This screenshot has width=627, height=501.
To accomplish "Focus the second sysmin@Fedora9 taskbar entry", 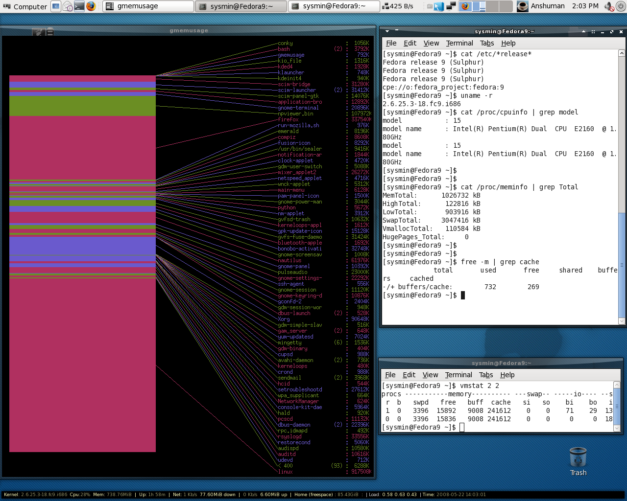I will [334, 6].
